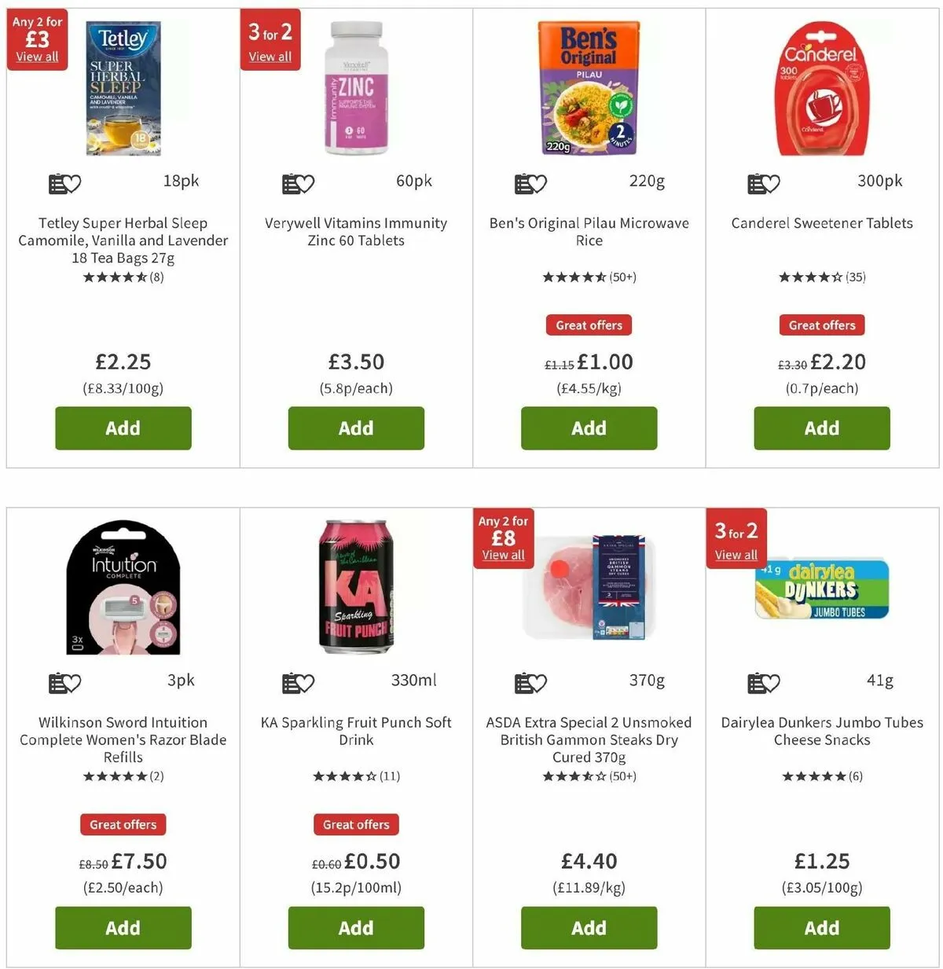Save Canderel Sweetener Tablets to shopping list icon

tap(763, 184)
